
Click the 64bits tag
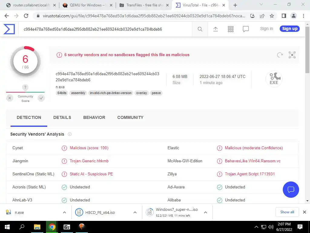(62, 93)
